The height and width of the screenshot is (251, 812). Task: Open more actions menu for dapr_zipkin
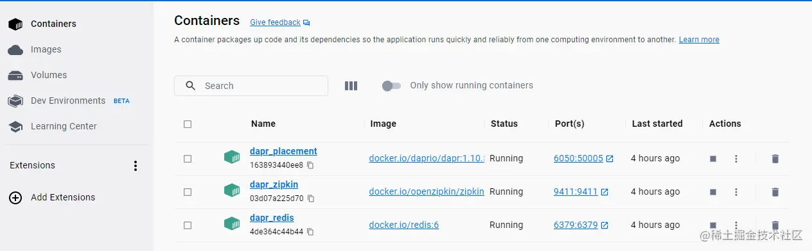[736, 192]
